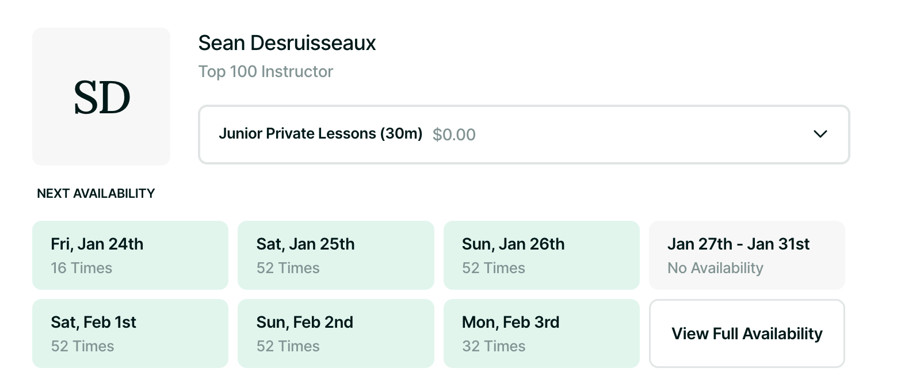
Task: Click the Jan 27th - Jan 31st card
Action: pos(747,255)
